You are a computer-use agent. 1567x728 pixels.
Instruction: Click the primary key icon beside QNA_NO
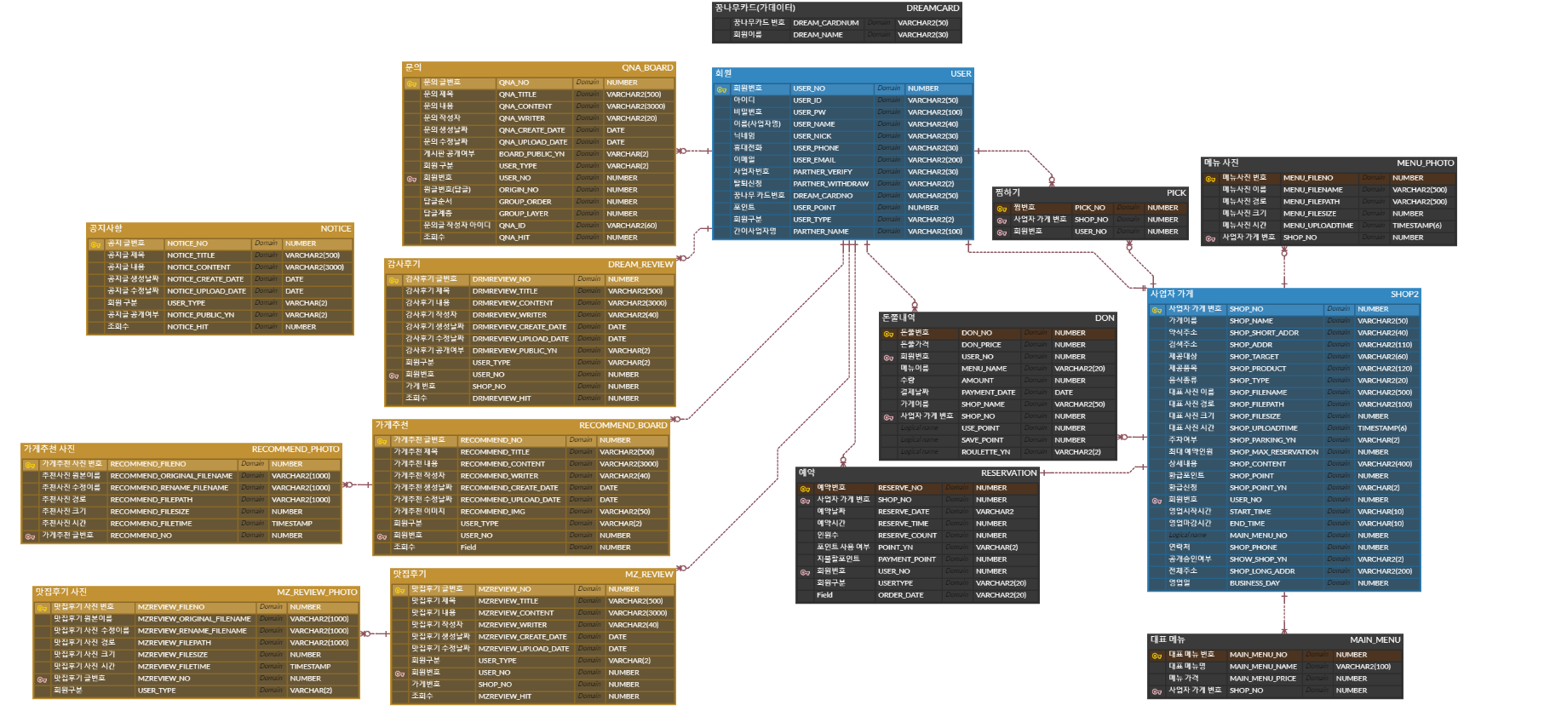pos(411,83)
